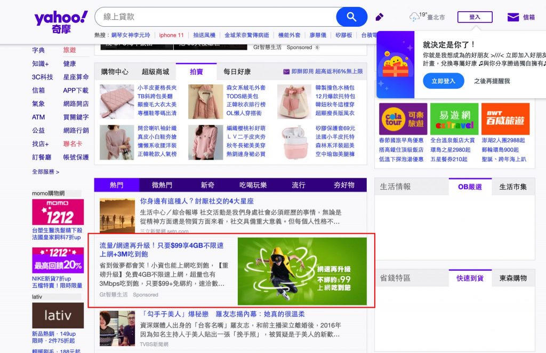This screenshot has width=546, height=353.
Task: Click the 流量/網速再升級 sponsored headline
Action: coord(162,250)
